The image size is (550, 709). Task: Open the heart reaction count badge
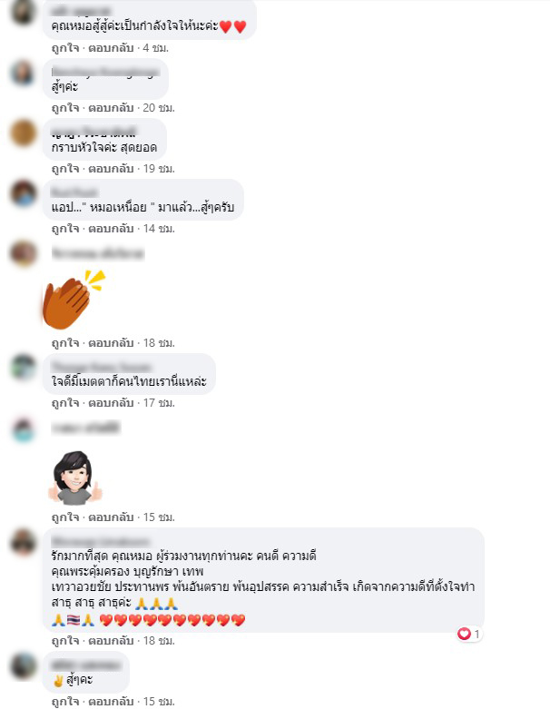tap(469, 634)
